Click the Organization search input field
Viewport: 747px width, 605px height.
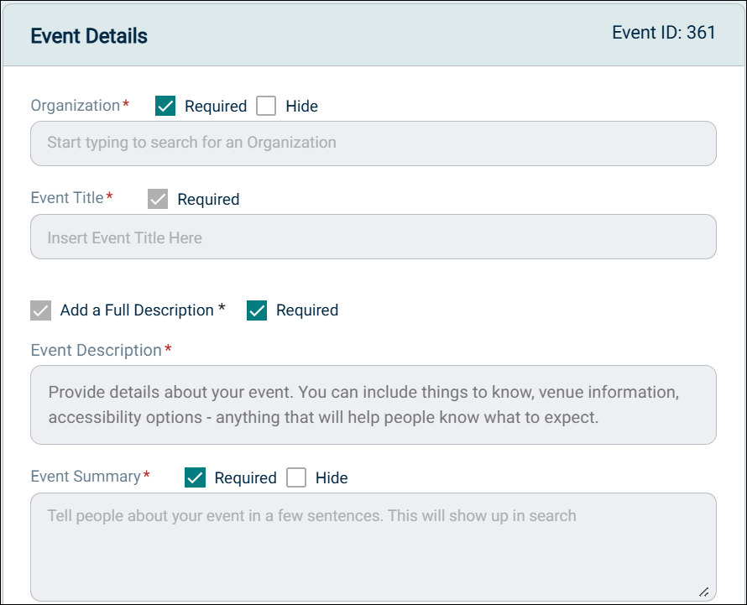pyautogui.click(x=373, y=143)
